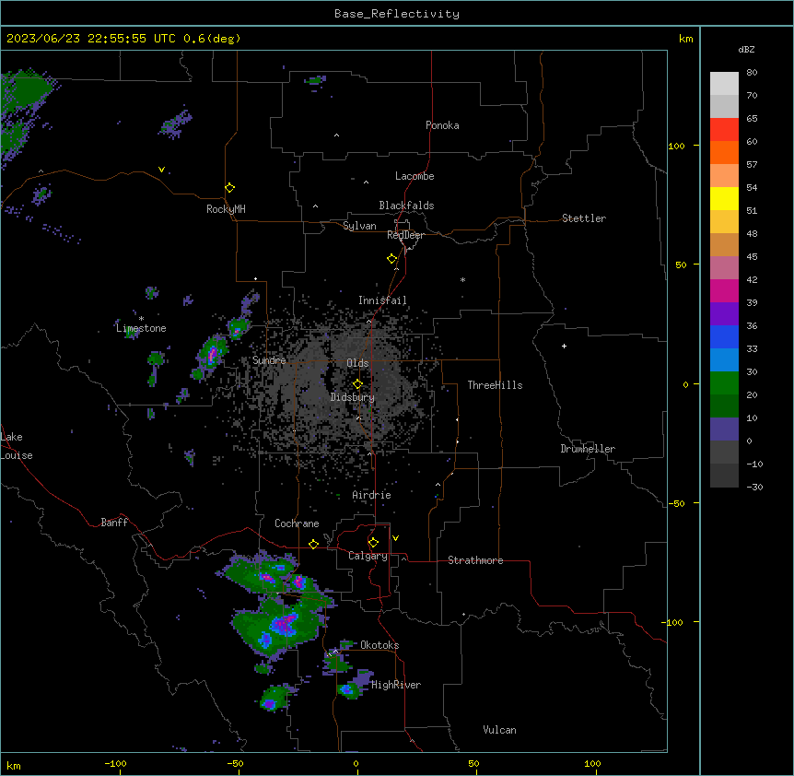Screen dimensions: 794x776
Task: Click the Banff label
Action: [x=114, y=523]
